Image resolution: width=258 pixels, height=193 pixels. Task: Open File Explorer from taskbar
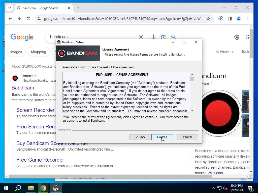(x=31, y=188)
